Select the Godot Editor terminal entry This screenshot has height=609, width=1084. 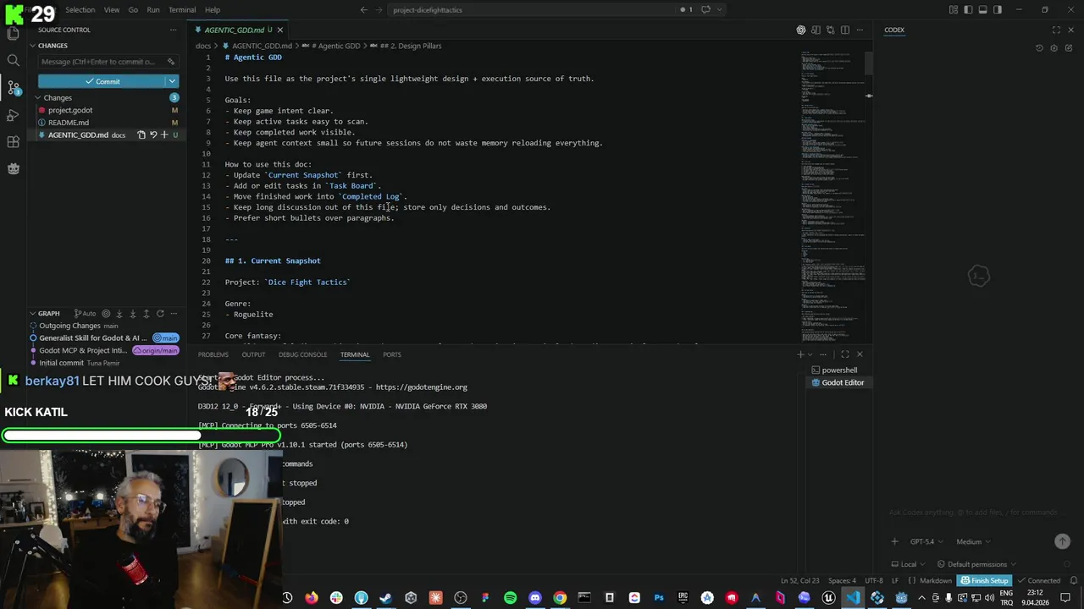tap(838, 383)
